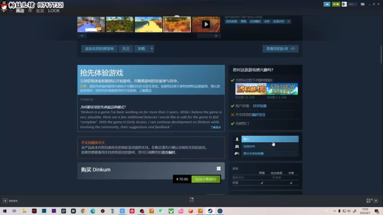This screenshot has width=383, height=215.
Task: Open the dropdown arrow beside 忽略
Action: click(152, 49)
